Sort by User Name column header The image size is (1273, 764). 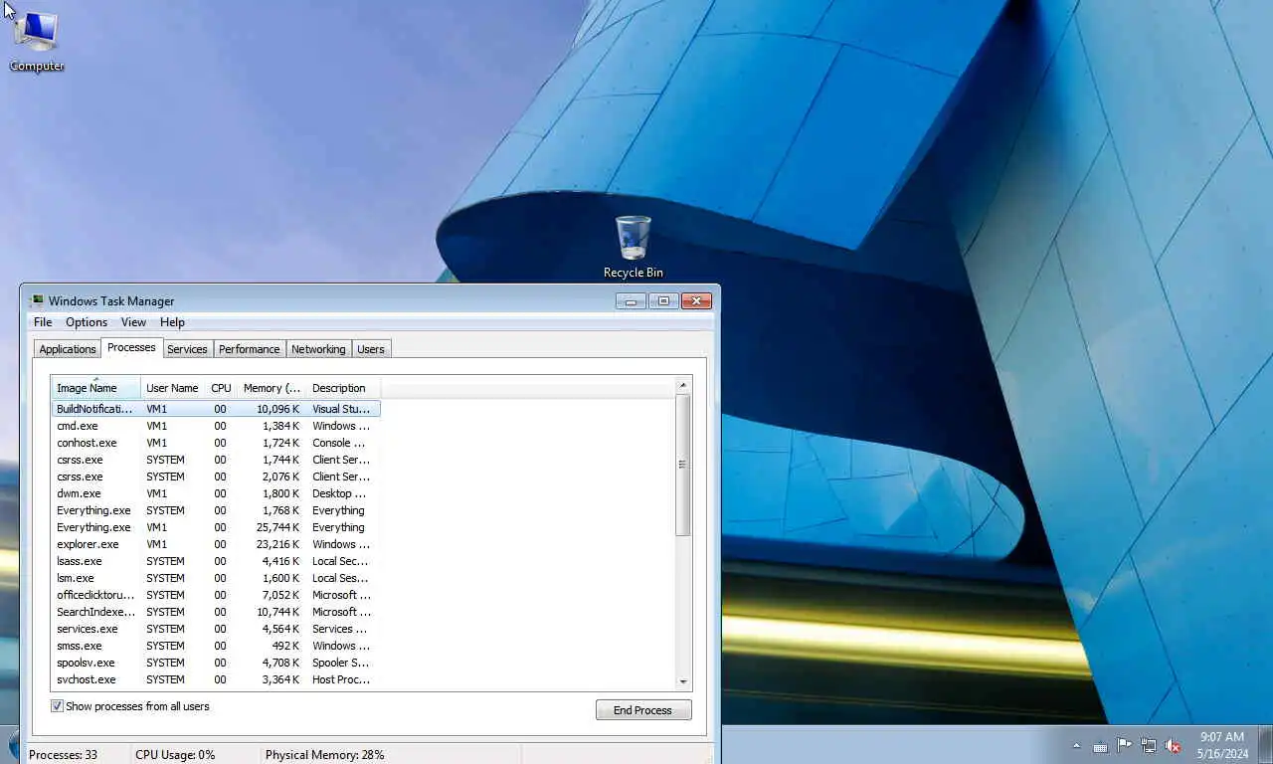pos(172,388)
